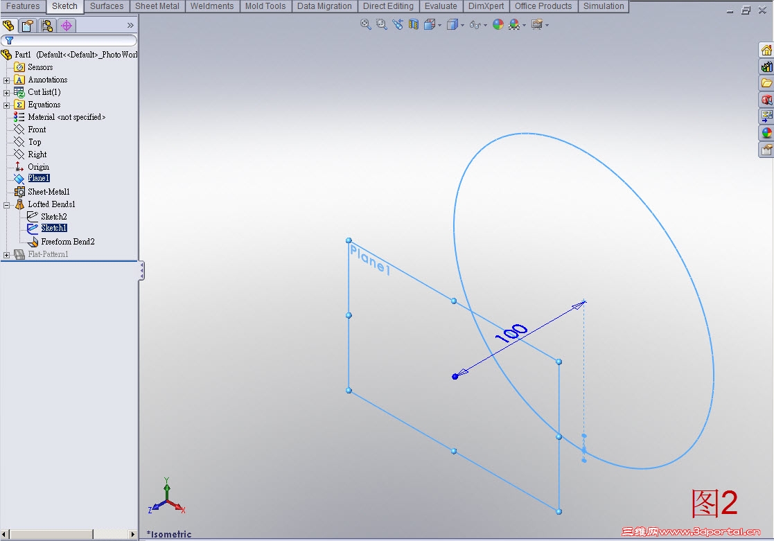Select Sensors in feature tree
The image size is (774, 541).
(x=40, y=67)
